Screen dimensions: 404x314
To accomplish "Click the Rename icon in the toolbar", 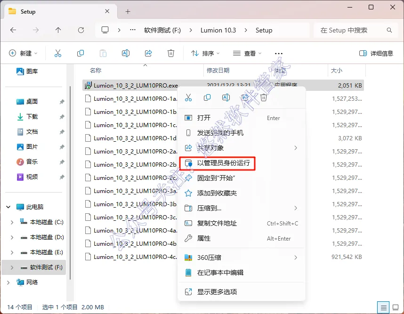I will (x=125, y=53).
